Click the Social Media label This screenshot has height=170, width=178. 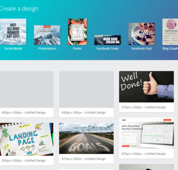click(13, 49)
